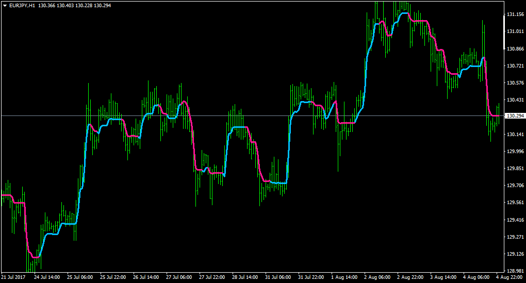Click the 21 Jul 2017 date label
The width and height of the screenshot is (526, 283).
pyautogui.click(x=13, y=277)
